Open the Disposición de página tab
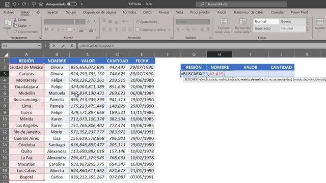 [99, 12]
